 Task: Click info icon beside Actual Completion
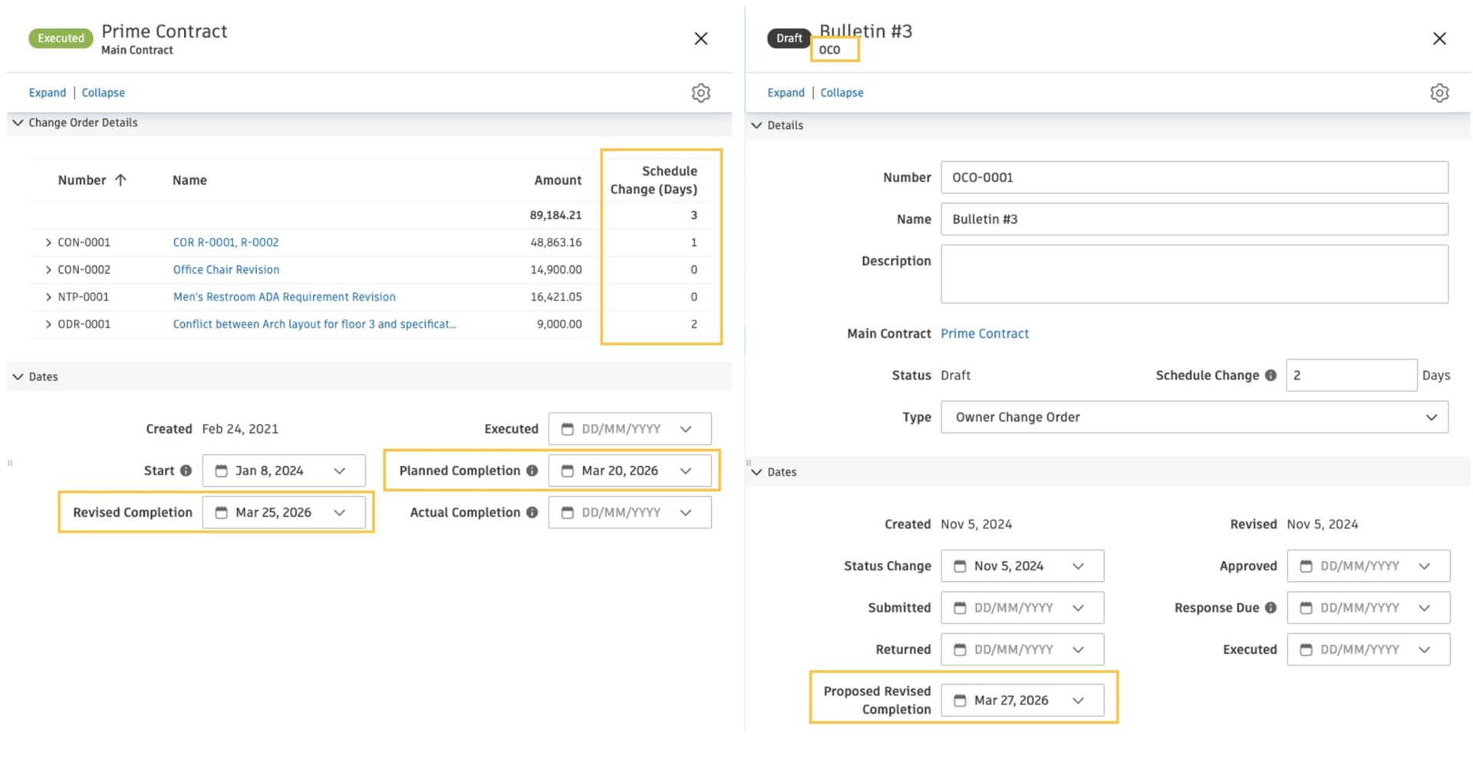click(532, 512)
